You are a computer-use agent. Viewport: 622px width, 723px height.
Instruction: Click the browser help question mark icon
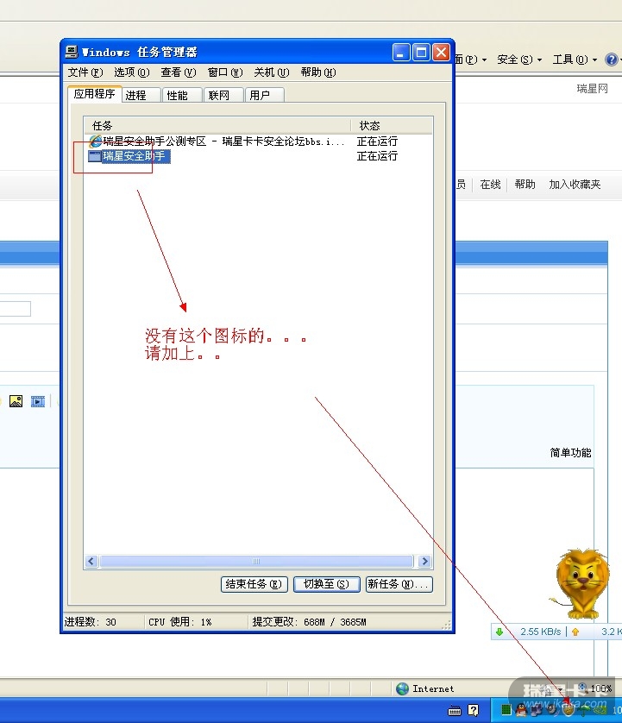(611, 60)
